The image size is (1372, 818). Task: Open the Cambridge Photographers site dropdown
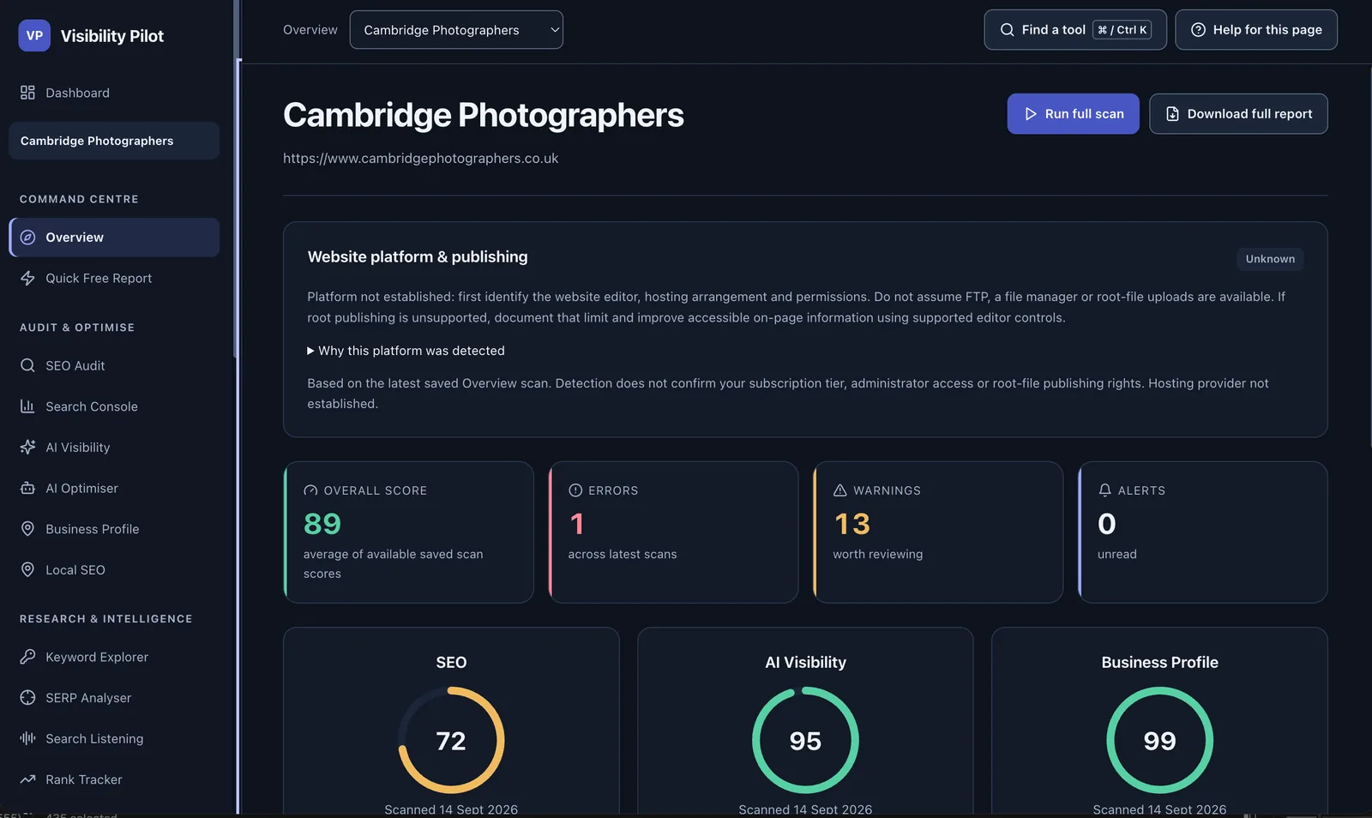(x=456, y=30)
